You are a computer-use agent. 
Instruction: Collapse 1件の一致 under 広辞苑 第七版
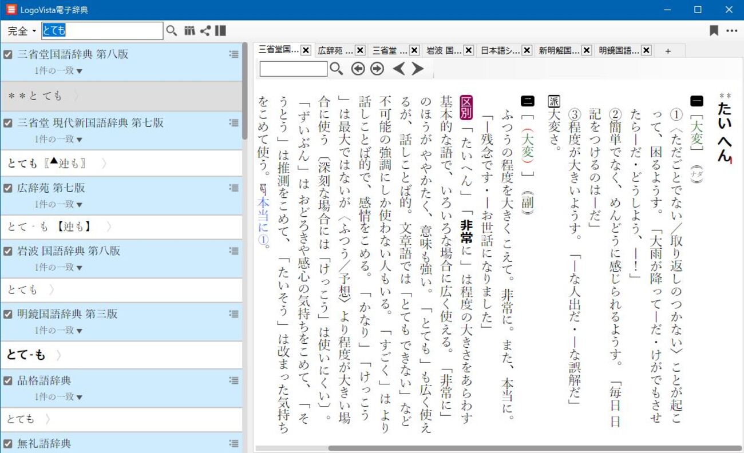[58, 204]
